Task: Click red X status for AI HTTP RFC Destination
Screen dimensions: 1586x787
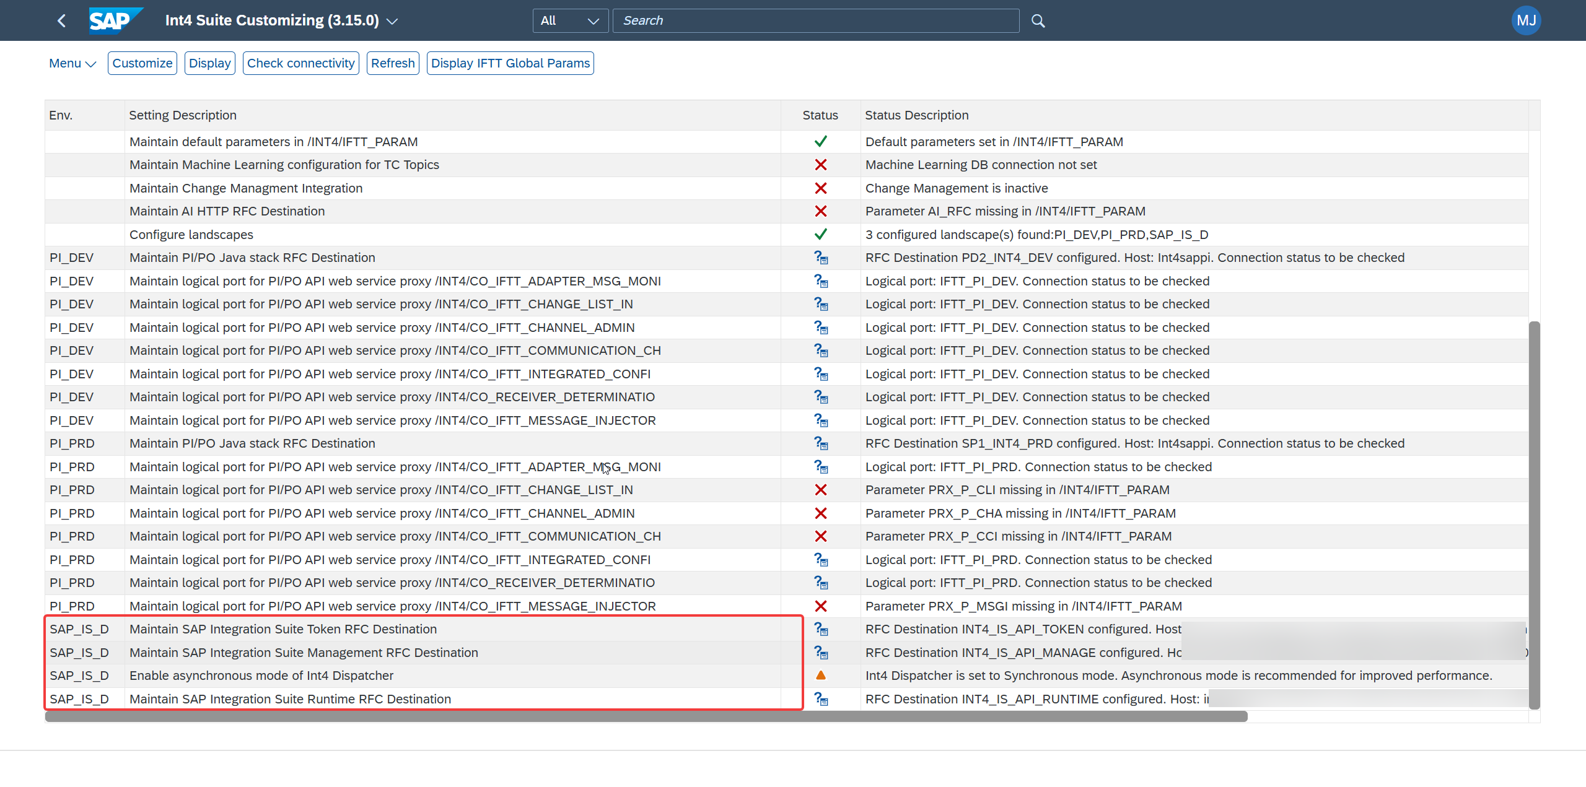Action: click(820, 211)
